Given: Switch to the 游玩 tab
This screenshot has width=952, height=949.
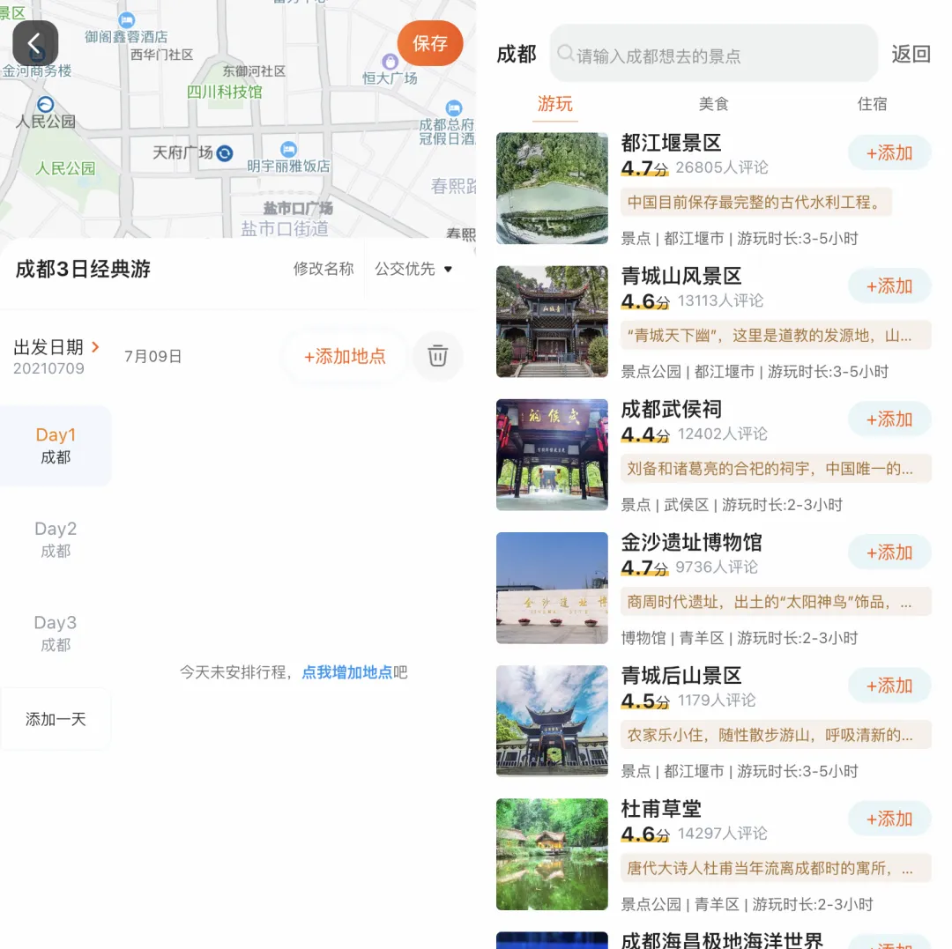Looking at the screenshot, I should tap(555, 104).
